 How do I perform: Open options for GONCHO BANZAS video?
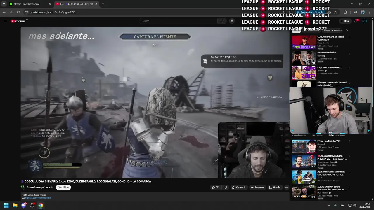click(349, 37)
